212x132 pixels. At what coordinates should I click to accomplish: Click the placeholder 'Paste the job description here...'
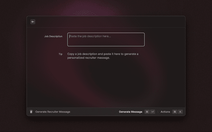pos(90,36)
